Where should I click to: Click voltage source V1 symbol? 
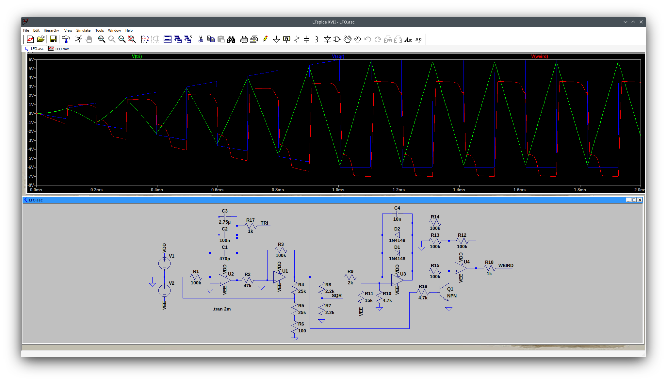(x=164, y=263)
